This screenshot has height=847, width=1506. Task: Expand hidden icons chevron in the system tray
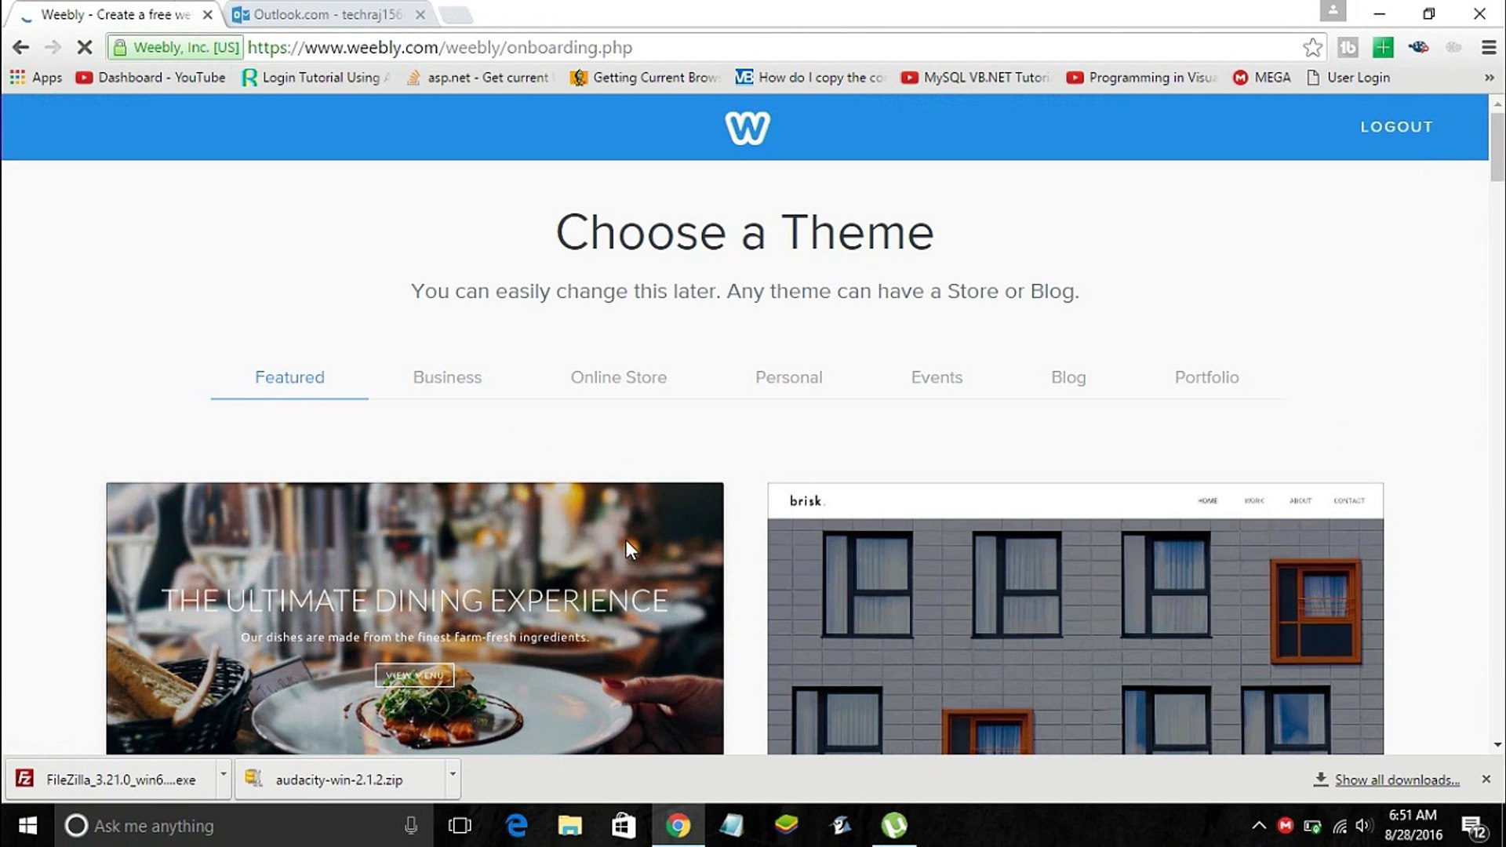(x=1258, y=825)
